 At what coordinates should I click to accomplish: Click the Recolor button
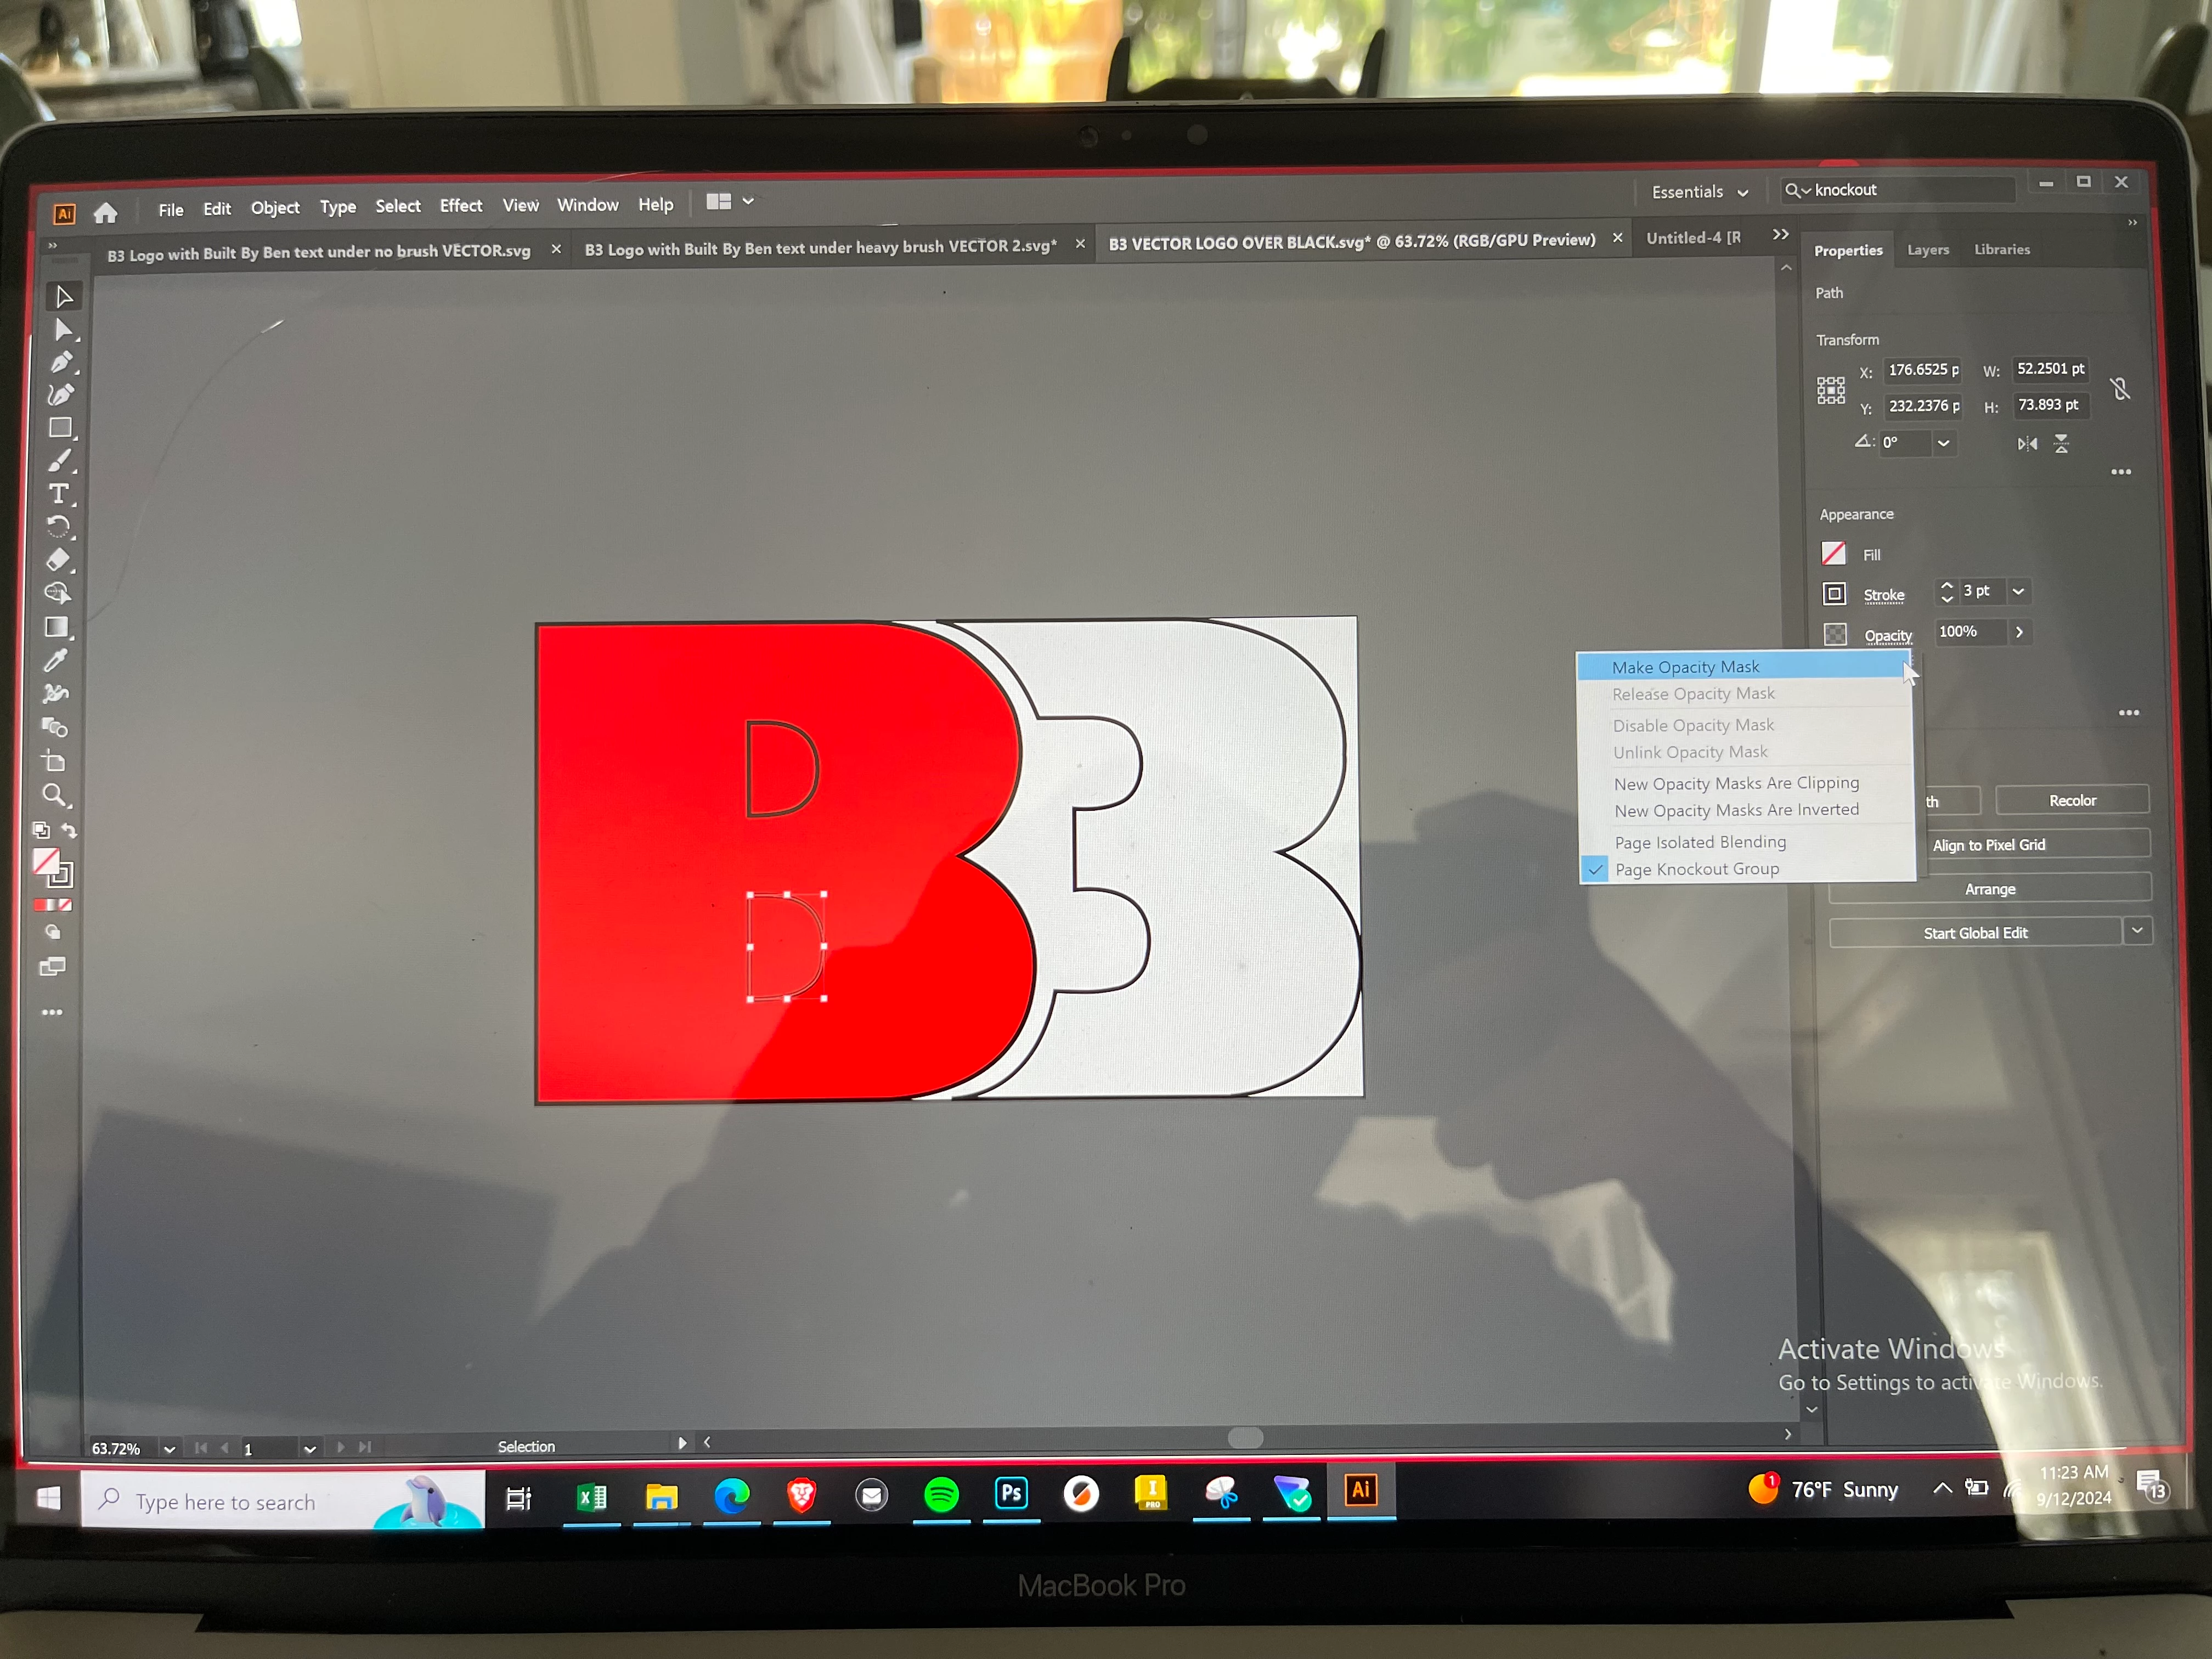(x=2072, y=801)
